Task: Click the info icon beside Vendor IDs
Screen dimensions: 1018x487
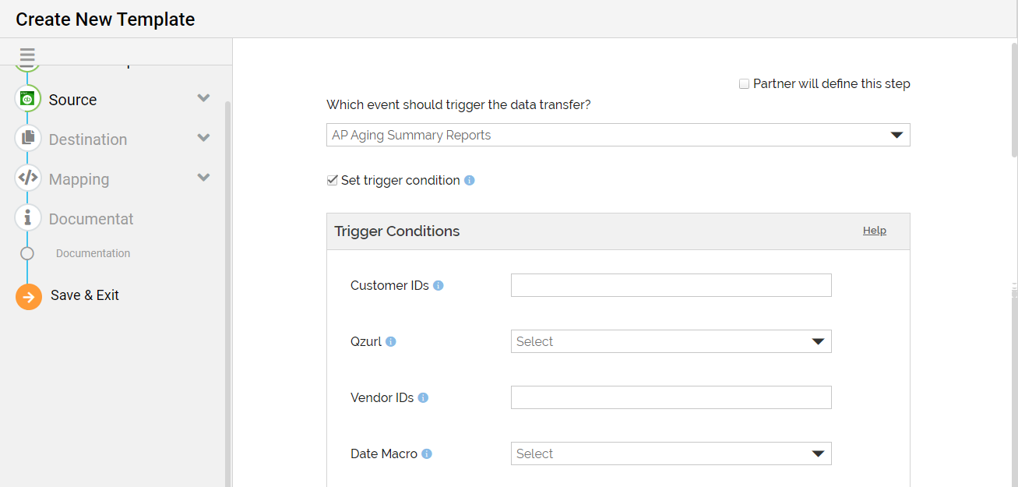Action: coord(423,397)
